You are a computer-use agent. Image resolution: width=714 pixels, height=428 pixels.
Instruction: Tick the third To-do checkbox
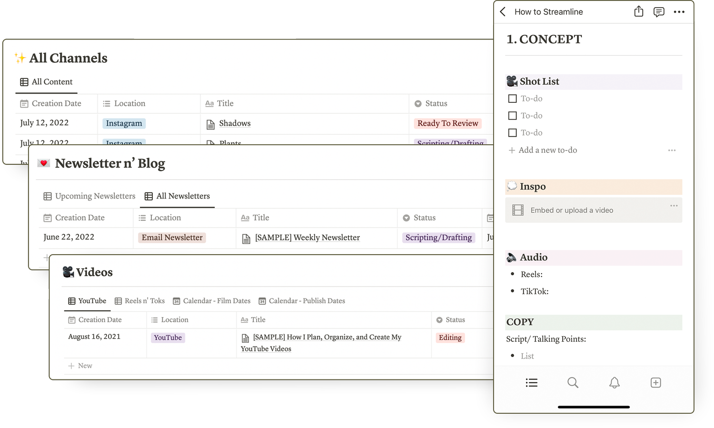point(513,133)
